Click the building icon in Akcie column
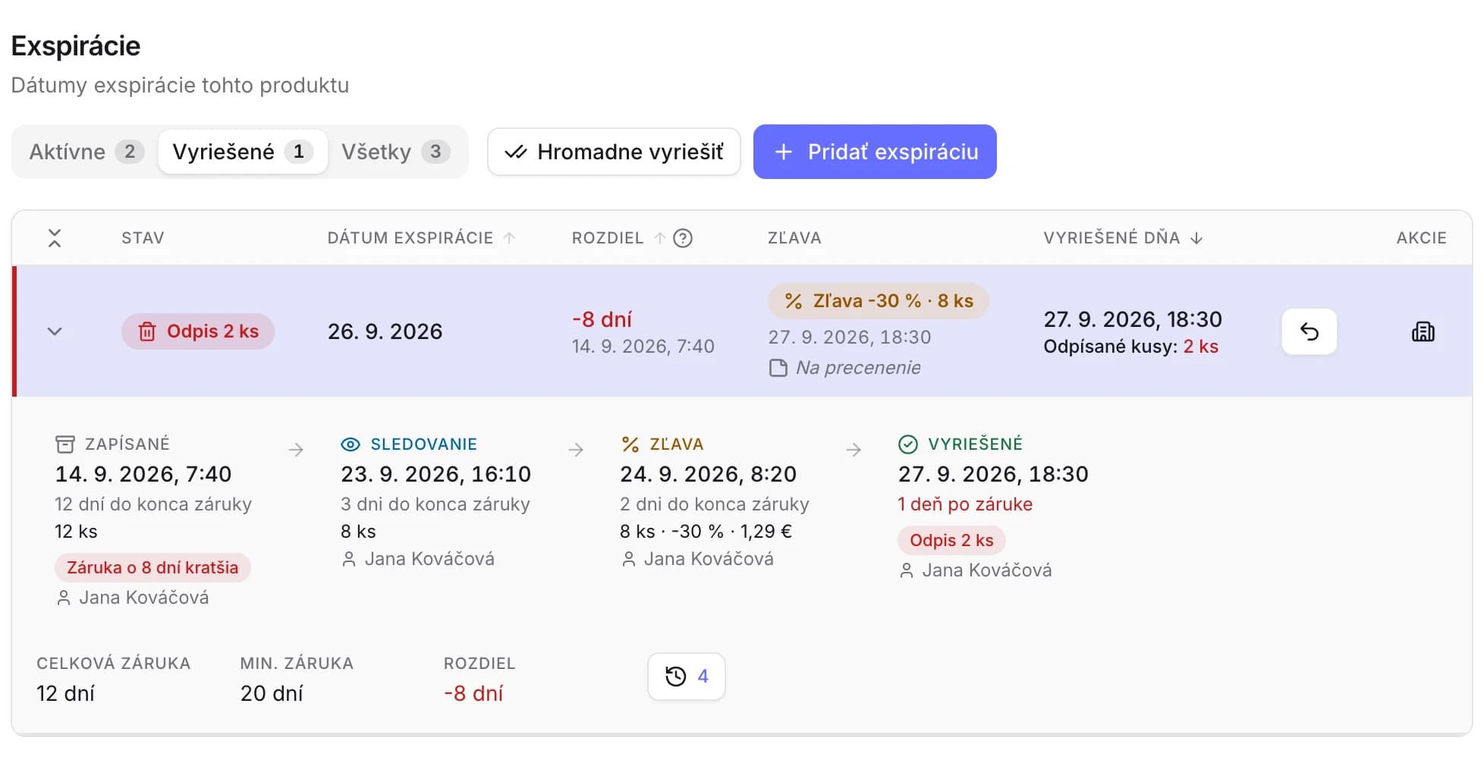1484x760 pixels. point(1423,331)
